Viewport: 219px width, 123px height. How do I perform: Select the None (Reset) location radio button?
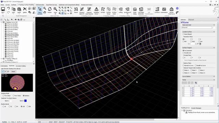pos(183,34)
